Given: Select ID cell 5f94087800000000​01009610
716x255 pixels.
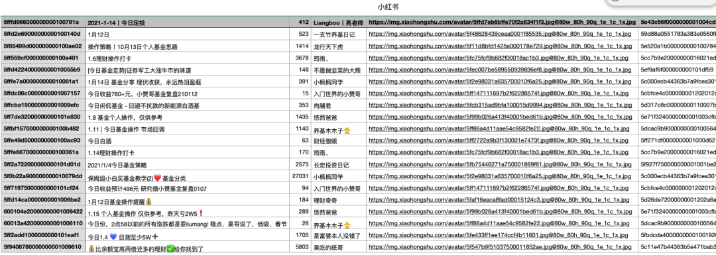Looking at the screenshot, I should point(42,248).
